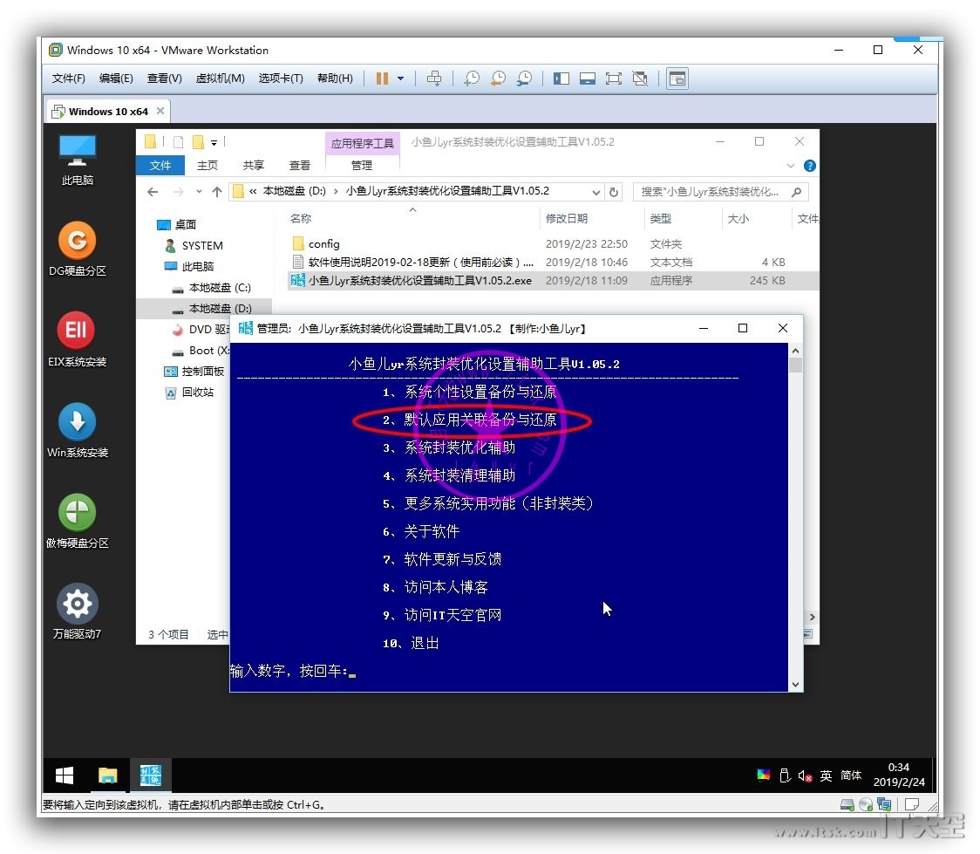The height and width of the screenshot is (854, 980).
Task: Expand the Explorer address bar history dropdown
Action: (x=595, y=192)
